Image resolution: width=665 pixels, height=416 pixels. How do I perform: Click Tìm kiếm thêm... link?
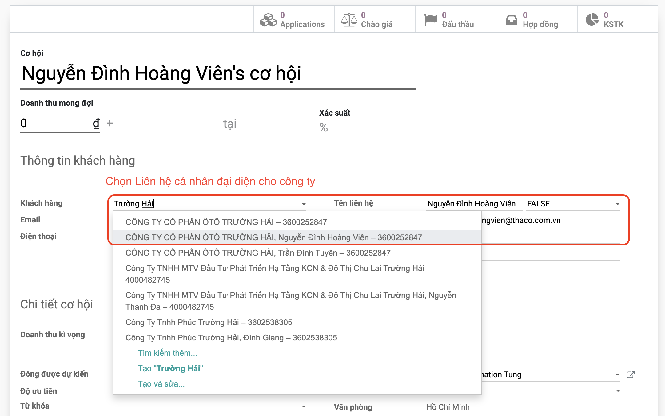tap(167, 353)
